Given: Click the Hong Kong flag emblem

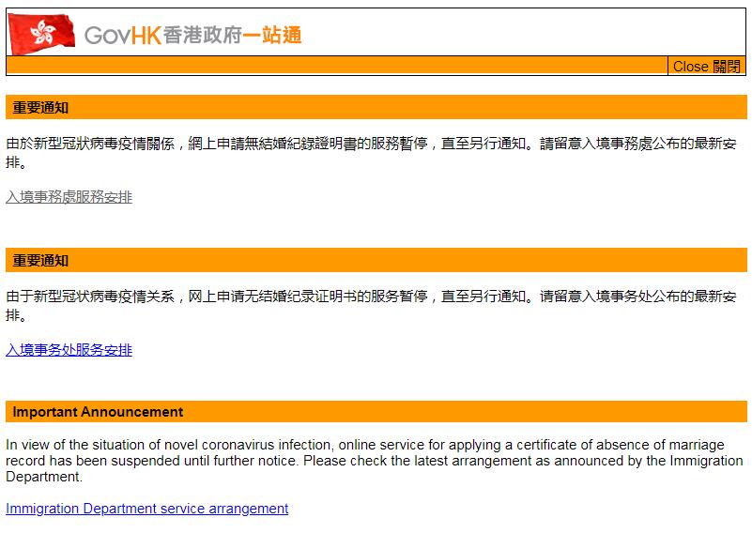Looking at the screenshot, I should point(42,34).
